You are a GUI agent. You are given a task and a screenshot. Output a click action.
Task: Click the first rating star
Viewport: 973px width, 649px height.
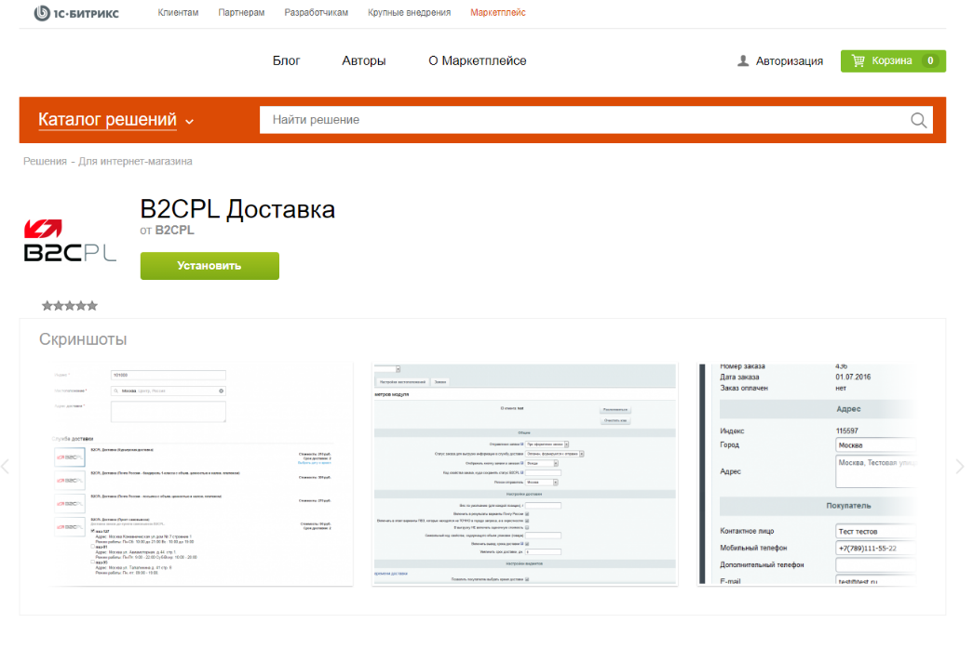[x=47, y=306]
